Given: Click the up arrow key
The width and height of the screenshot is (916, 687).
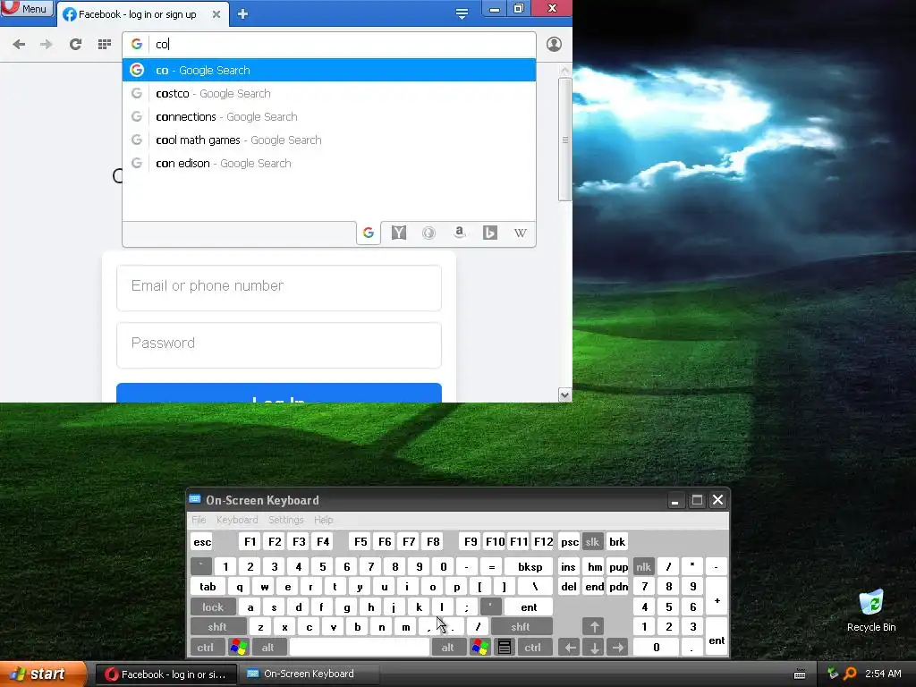Looking at the screenshot, I should [594, 627].
